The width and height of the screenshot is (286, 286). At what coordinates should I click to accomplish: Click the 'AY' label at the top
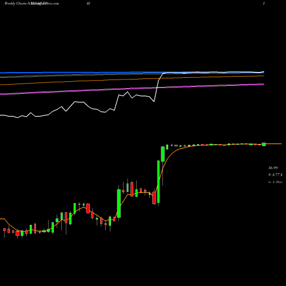[x=88, y=3]
